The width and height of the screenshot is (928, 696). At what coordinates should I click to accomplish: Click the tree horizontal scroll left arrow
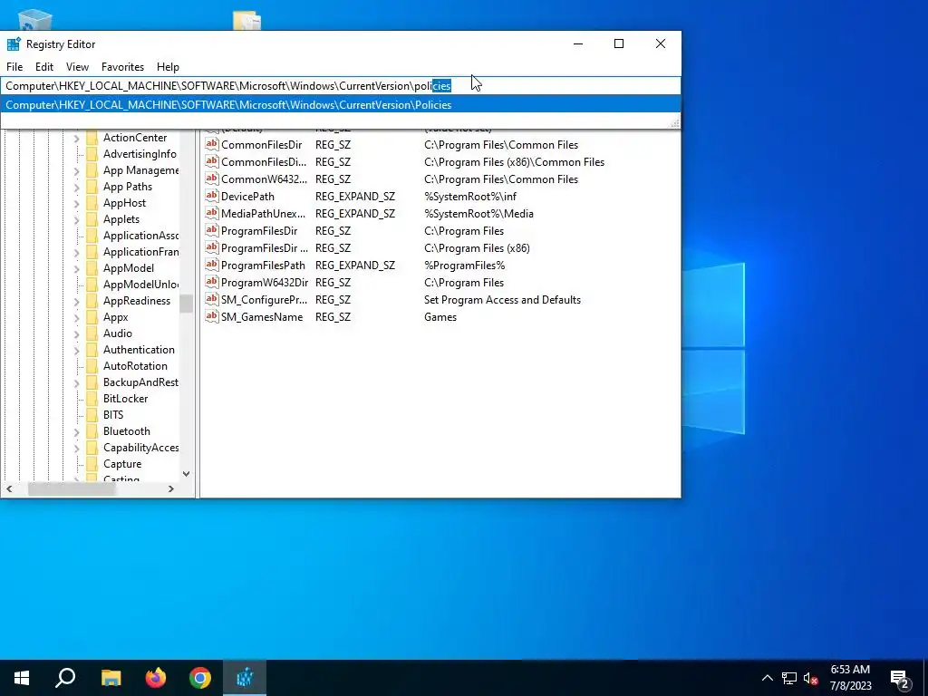(x=9, y=488)
